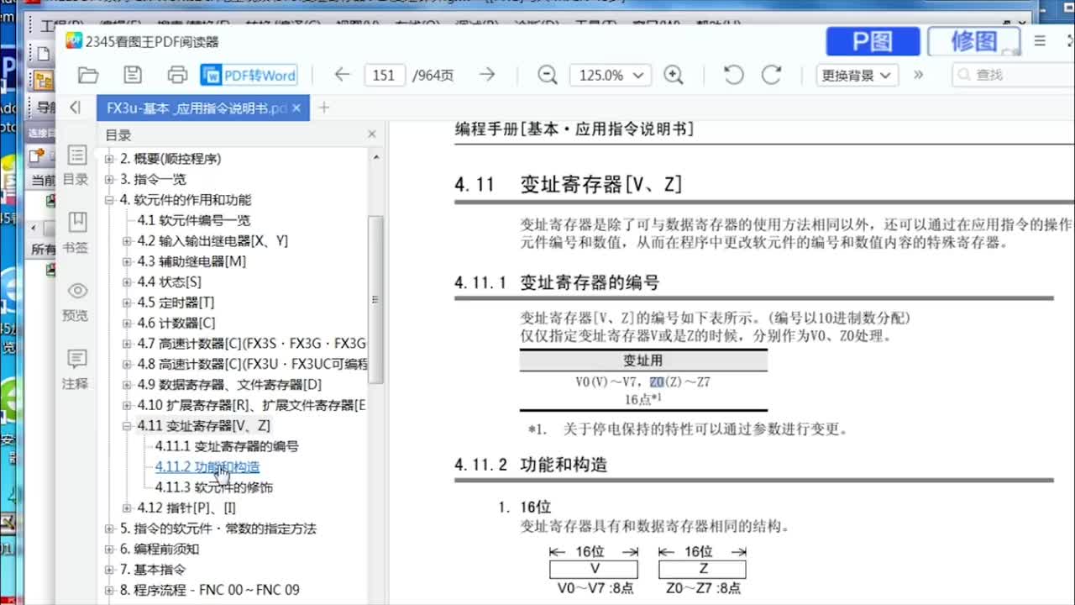The image size is (1075, 605).
Task: Open the 更换背景 dropdown
Action: 857,75
